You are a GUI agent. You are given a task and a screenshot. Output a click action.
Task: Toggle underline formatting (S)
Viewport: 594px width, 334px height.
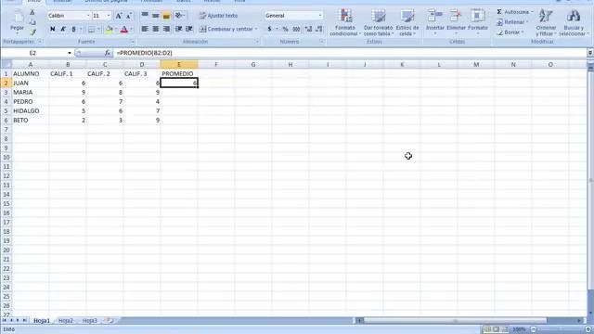click(x=74, y=29)
